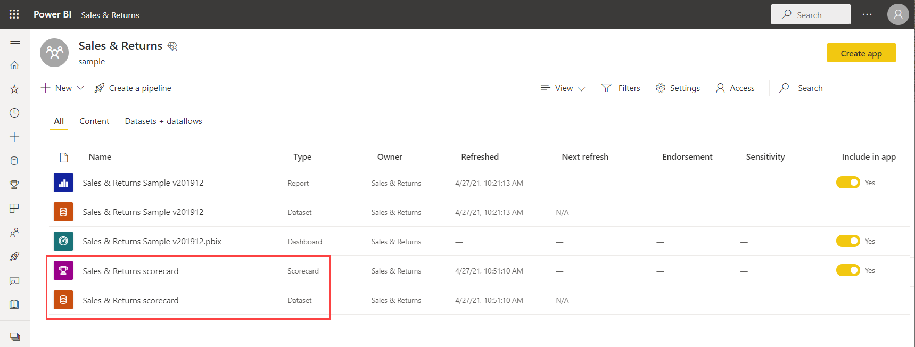Click the Create app button
The image size is (915, 347).
(x=861, y=53)
